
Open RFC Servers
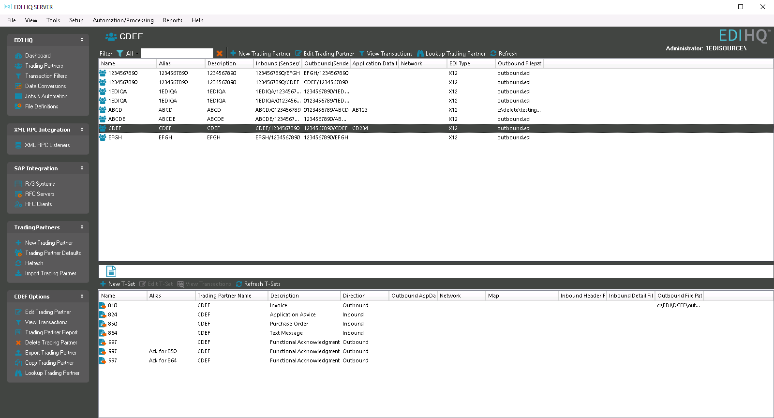pos(40,194)
